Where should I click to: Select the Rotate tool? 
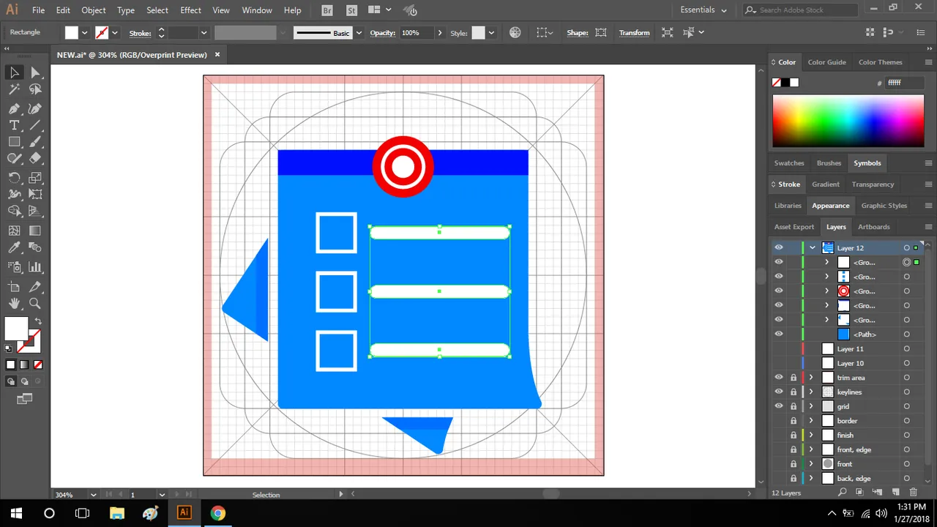click(x=14, y=178)
